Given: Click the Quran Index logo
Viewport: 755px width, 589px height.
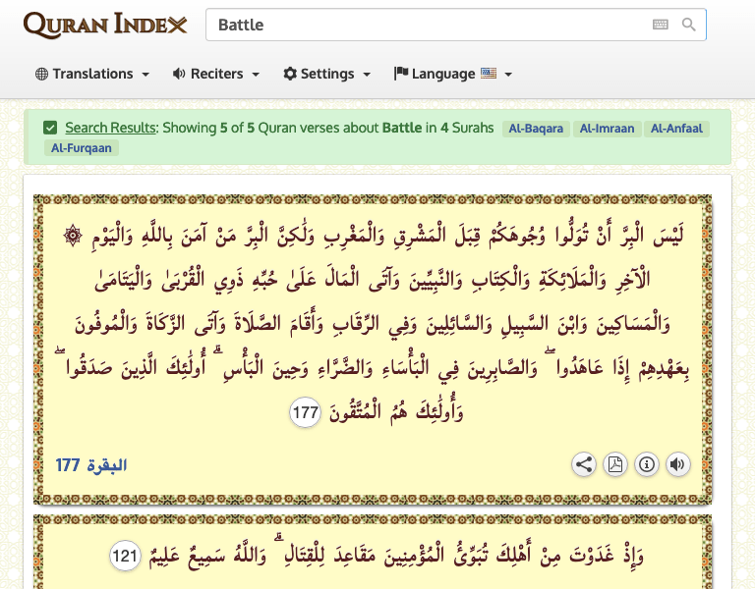Looking at the screenshot, I should coord(105,25).
